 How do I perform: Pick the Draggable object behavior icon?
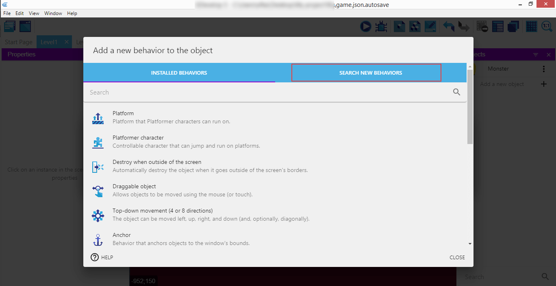tap(98, 191)
